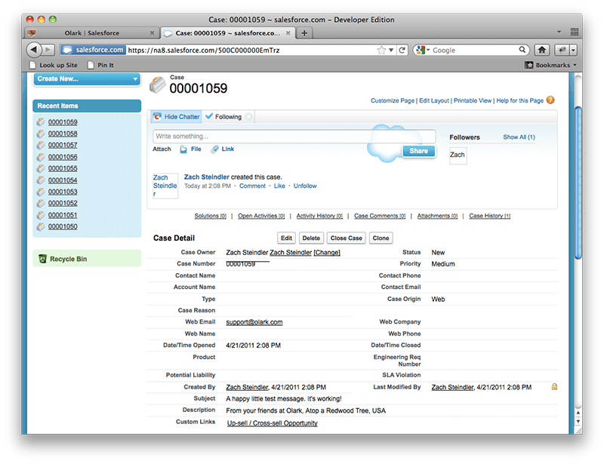Click the Recycle Bin icon in sidebar
This screenshot has width=604, height=464.
(x=43, y=259)
